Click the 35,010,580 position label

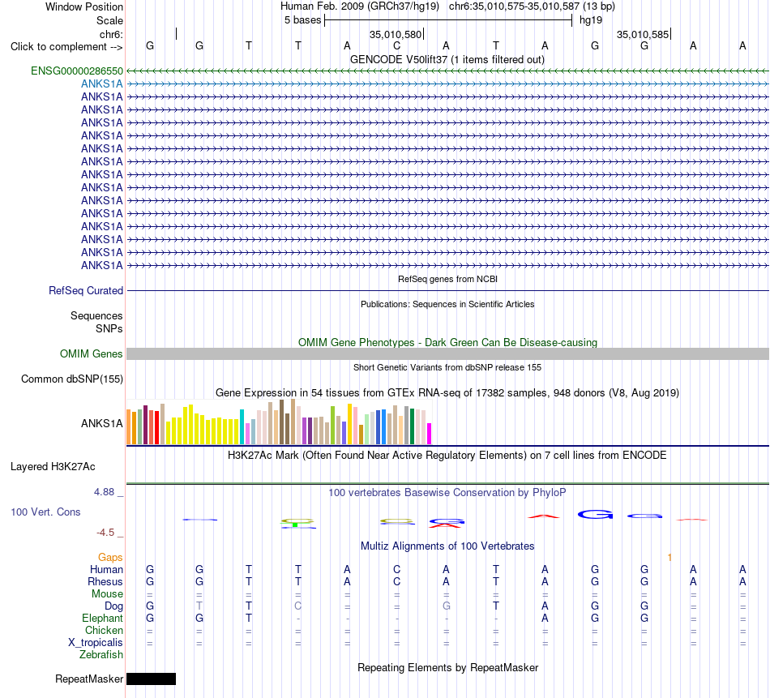coord(396,34)
